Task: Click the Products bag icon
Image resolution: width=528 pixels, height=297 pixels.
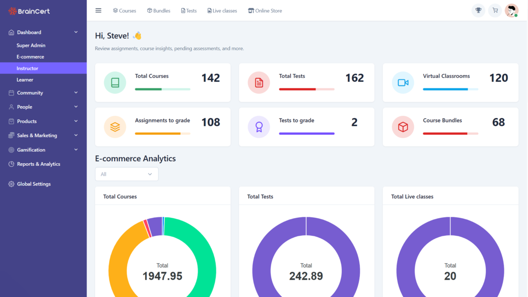Action: point(11,121)
